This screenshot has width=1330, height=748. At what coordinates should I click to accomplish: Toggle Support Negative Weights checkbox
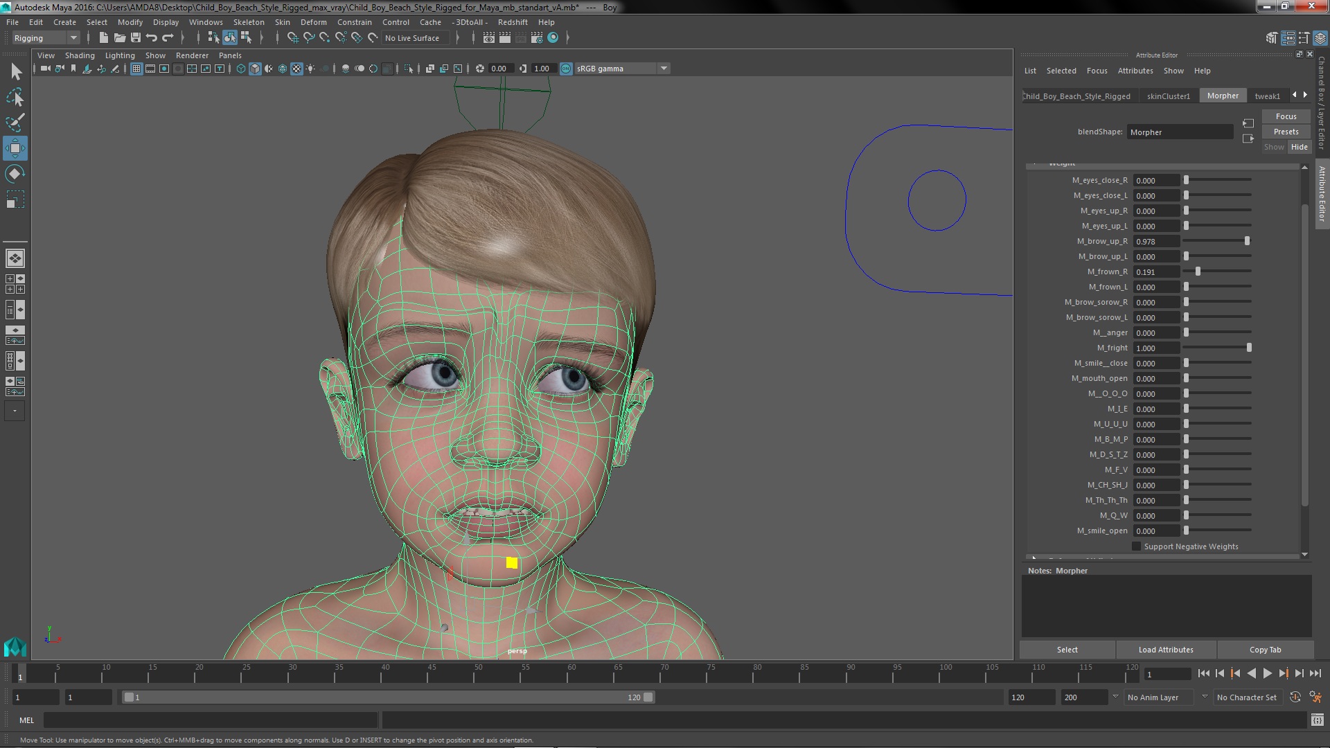pos(1136,546)
